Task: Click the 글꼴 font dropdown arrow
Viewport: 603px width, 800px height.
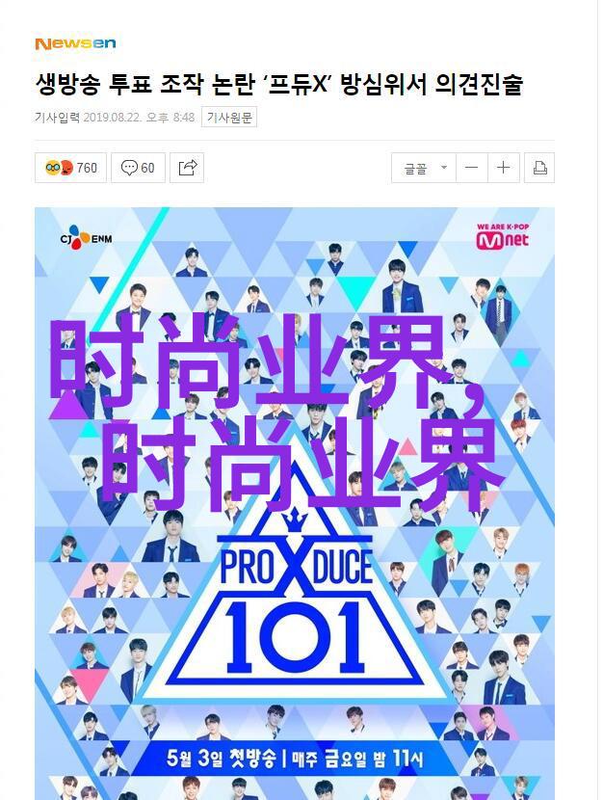Action: 444,167
